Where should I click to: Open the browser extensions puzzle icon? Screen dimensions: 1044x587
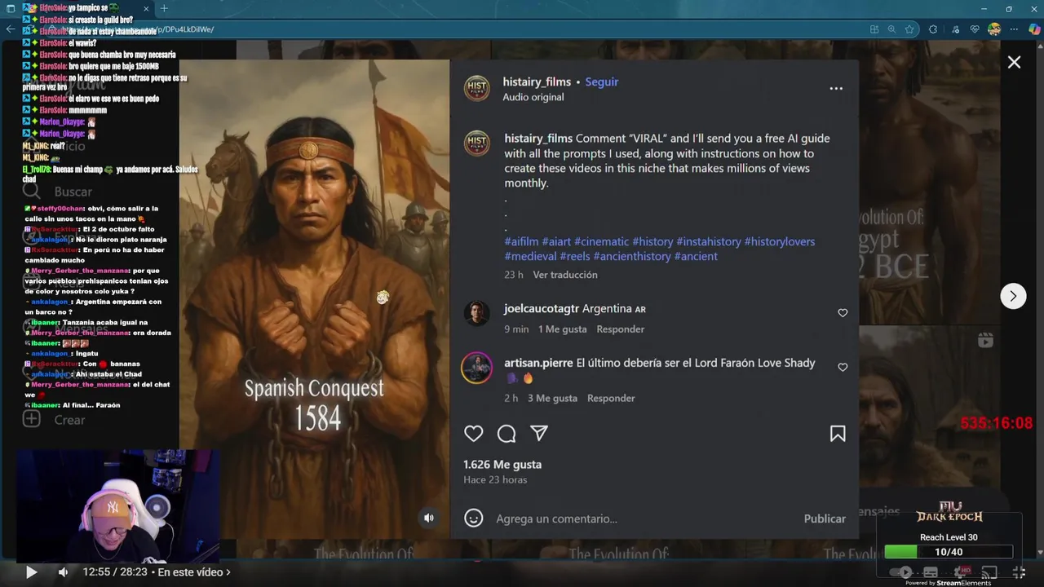[933, 29]
